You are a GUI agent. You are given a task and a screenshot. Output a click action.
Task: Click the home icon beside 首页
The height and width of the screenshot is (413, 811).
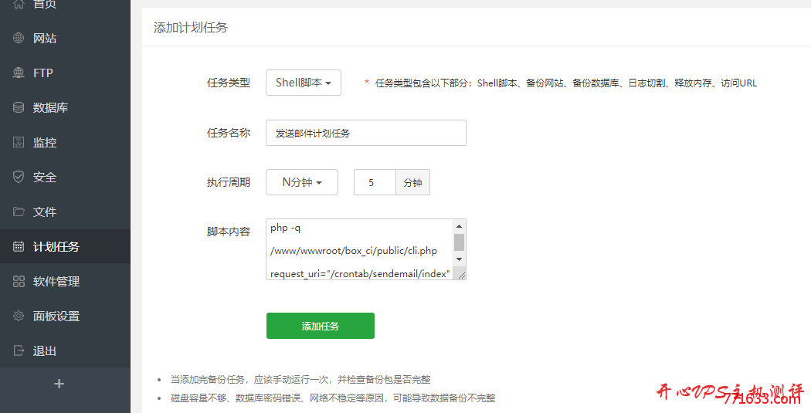coord(19,4)
